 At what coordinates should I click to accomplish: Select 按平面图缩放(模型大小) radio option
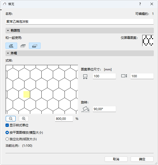[x=7, y=132]
